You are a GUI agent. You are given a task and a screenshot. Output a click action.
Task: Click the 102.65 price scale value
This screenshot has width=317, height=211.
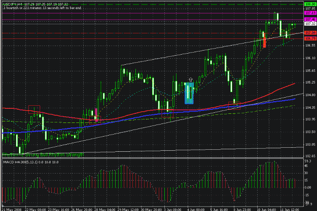tap(310, 156)
